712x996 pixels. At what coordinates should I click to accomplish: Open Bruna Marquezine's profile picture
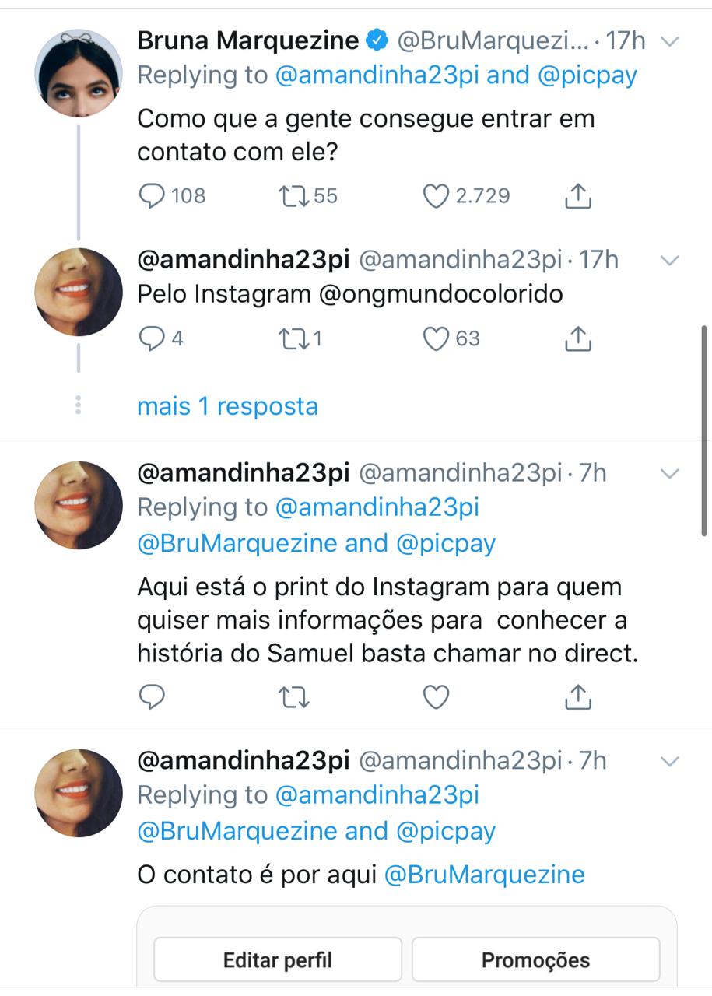(79, 73)
